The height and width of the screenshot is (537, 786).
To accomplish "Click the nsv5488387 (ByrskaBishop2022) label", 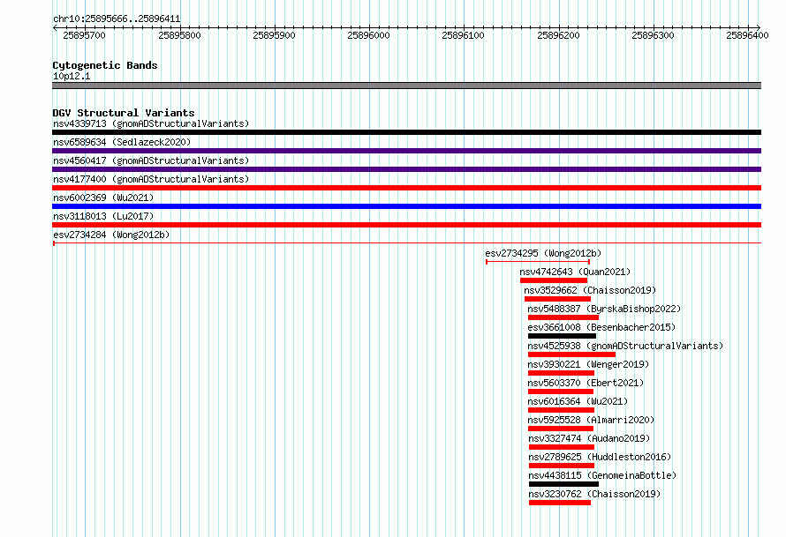I will tap(604, 309).
